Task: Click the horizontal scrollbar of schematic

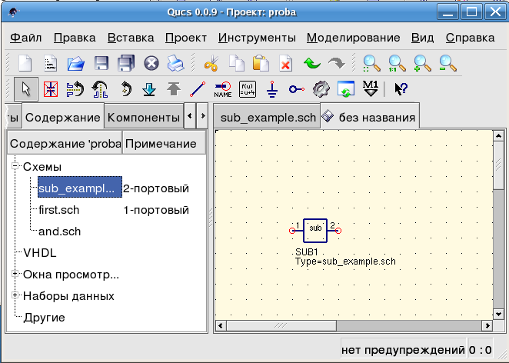Action: tap(354, 325)
